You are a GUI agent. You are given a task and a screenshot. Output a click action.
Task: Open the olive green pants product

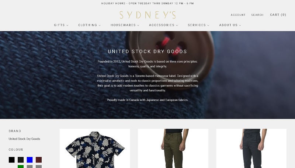(173, 148)
